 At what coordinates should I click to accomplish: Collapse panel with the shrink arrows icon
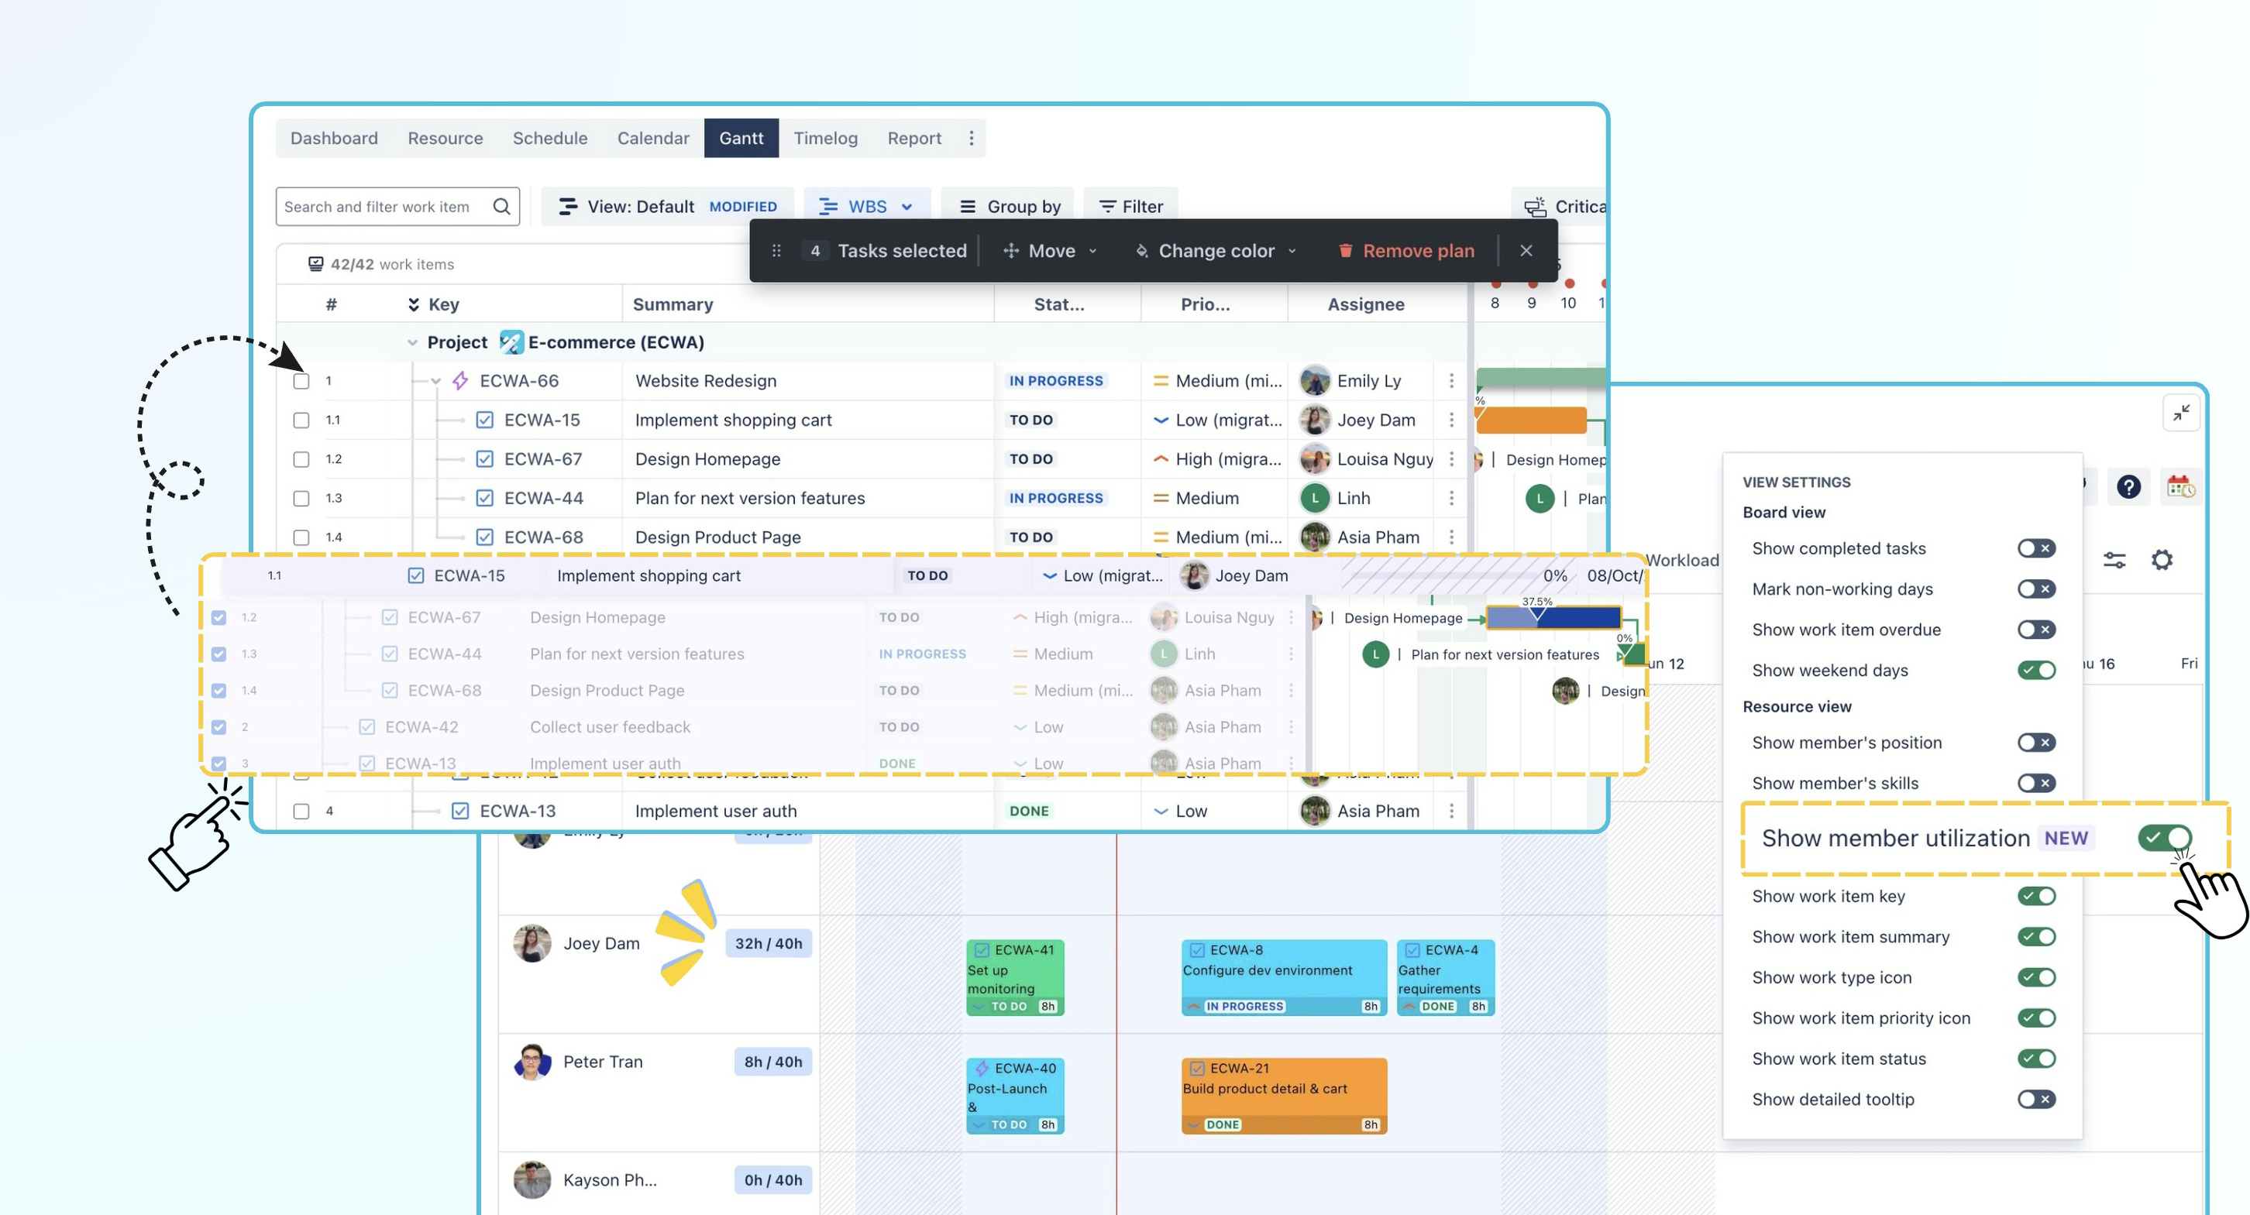2181,413
